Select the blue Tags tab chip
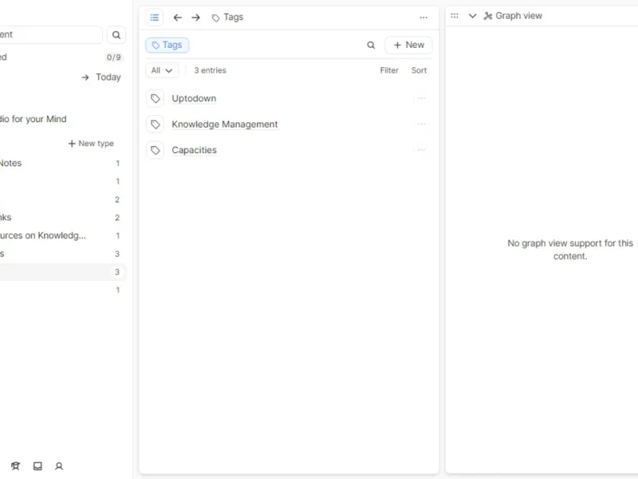This screenshot has height=479, width=638. (167, 45)
